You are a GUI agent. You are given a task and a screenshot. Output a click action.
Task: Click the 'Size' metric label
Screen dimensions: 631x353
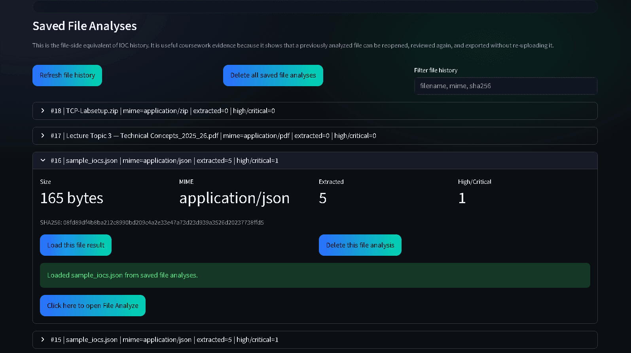click(45, 182)
